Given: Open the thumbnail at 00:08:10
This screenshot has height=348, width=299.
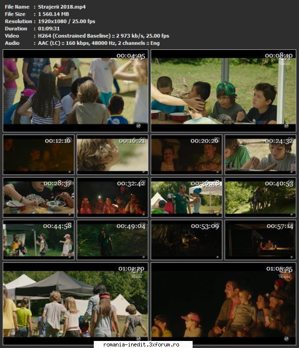Looking at the screenshot, I should (x=223, y=91).
